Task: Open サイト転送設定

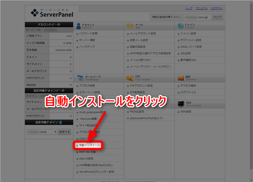Action: 88,125
